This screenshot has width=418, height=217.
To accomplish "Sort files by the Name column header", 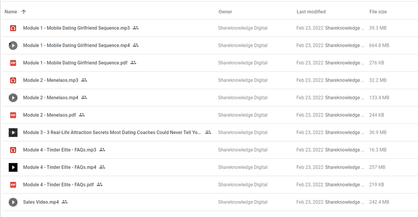I will click(x=11, y=12).
